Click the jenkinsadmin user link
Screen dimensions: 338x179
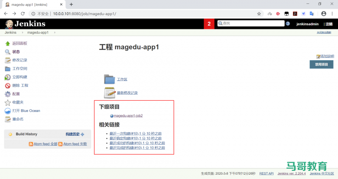307,24
